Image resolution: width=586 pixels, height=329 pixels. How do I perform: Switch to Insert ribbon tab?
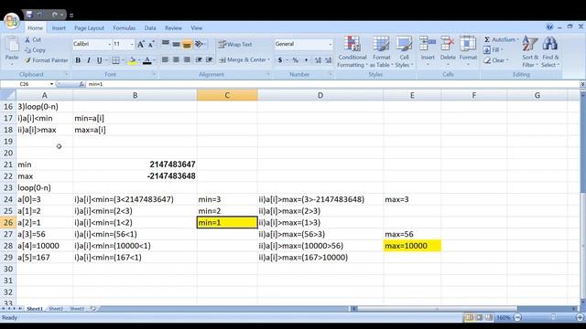[x=59, y=28]
